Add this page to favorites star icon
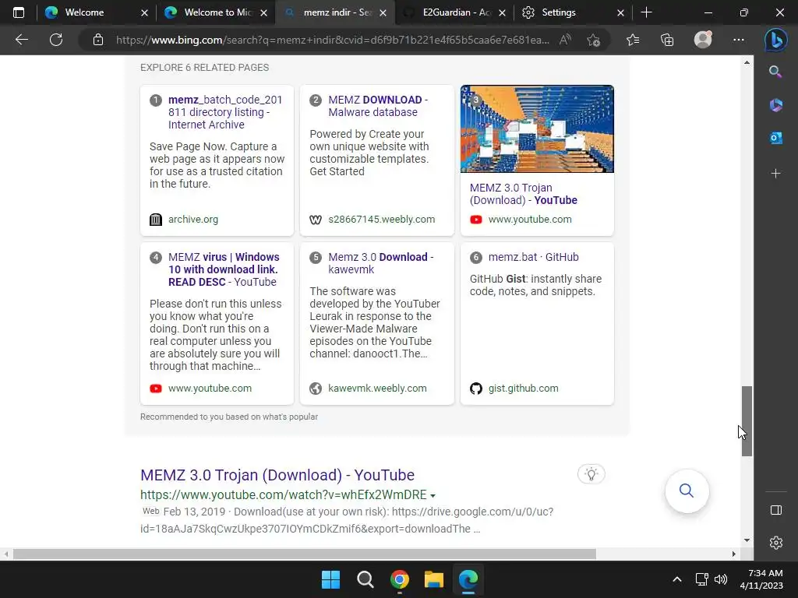Viewport: 798px width, 598px height. tap(593, 40)
